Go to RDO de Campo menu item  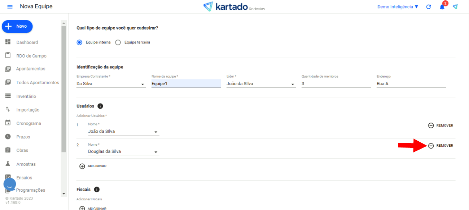pyautogui.click(x=31, y=56)
